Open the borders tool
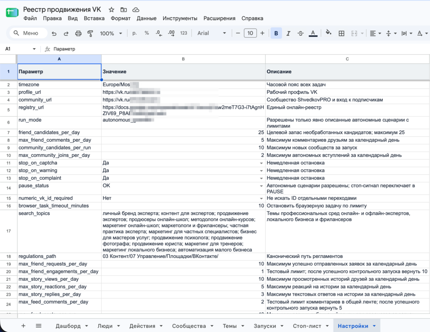Image resolution: width=430 pixels, height=332 pixels. tap(341, 34)
